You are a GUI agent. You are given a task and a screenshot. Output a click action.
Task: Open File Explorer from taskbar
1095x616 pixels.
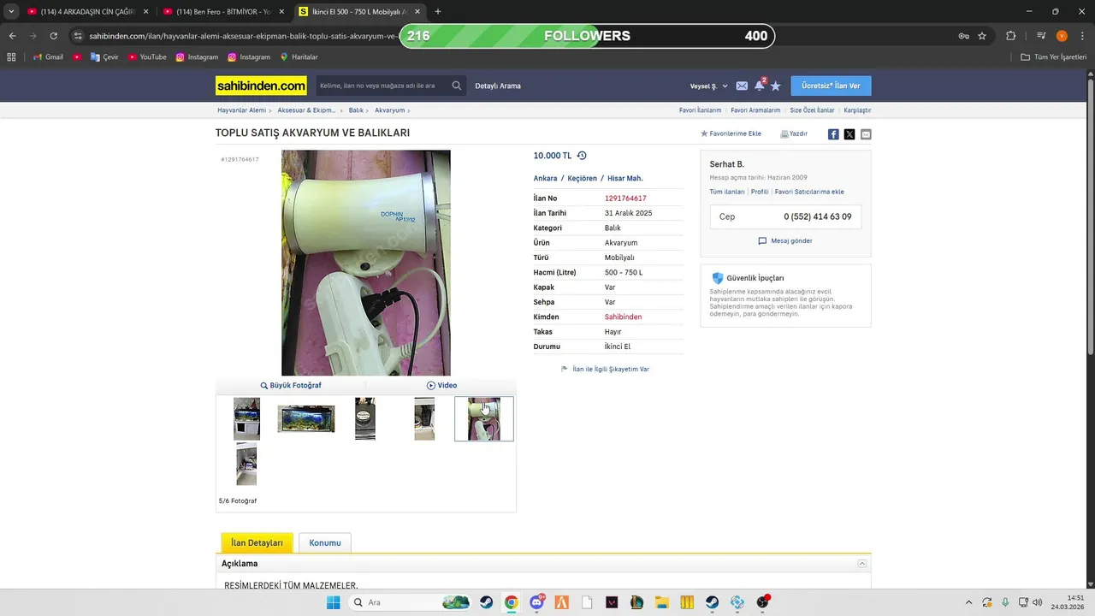pyautogui.click(x=662, y=602)
